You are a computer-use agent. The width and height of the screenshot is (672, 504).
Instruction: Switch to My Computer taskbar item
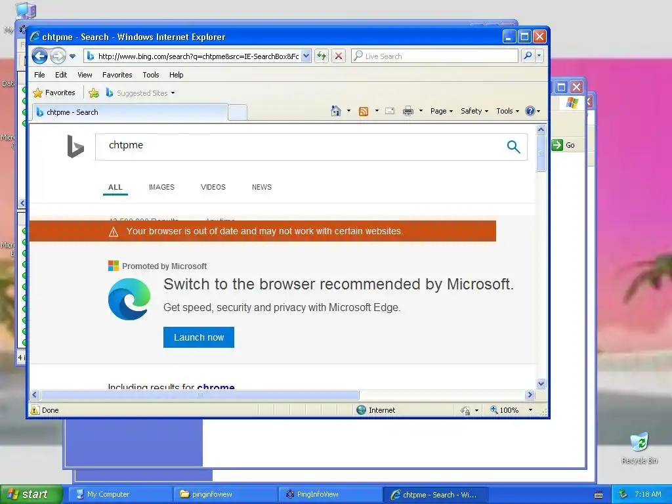(x=121, y=495)
